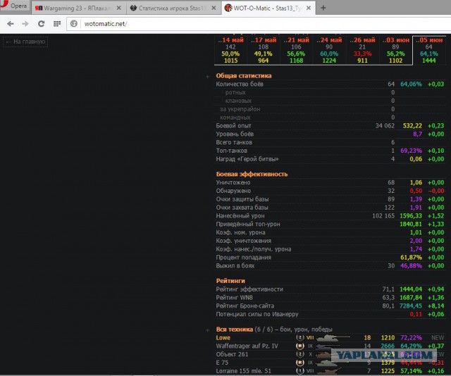Open a new browser tab

[x=323, y=8]
